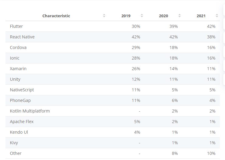Click the sort arrows beside 2019
This screenshot has width=225, height=160.
tap(142, 16)
